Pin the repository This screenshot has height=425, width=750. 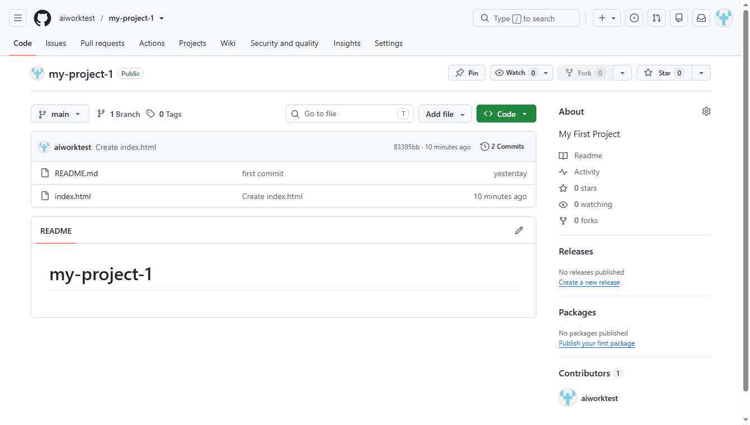tap(466, 73)
